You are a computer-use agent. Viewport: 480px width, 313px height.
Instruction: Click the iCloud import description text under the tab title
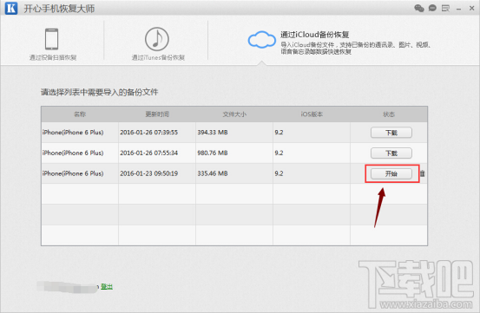coord(356,49)
